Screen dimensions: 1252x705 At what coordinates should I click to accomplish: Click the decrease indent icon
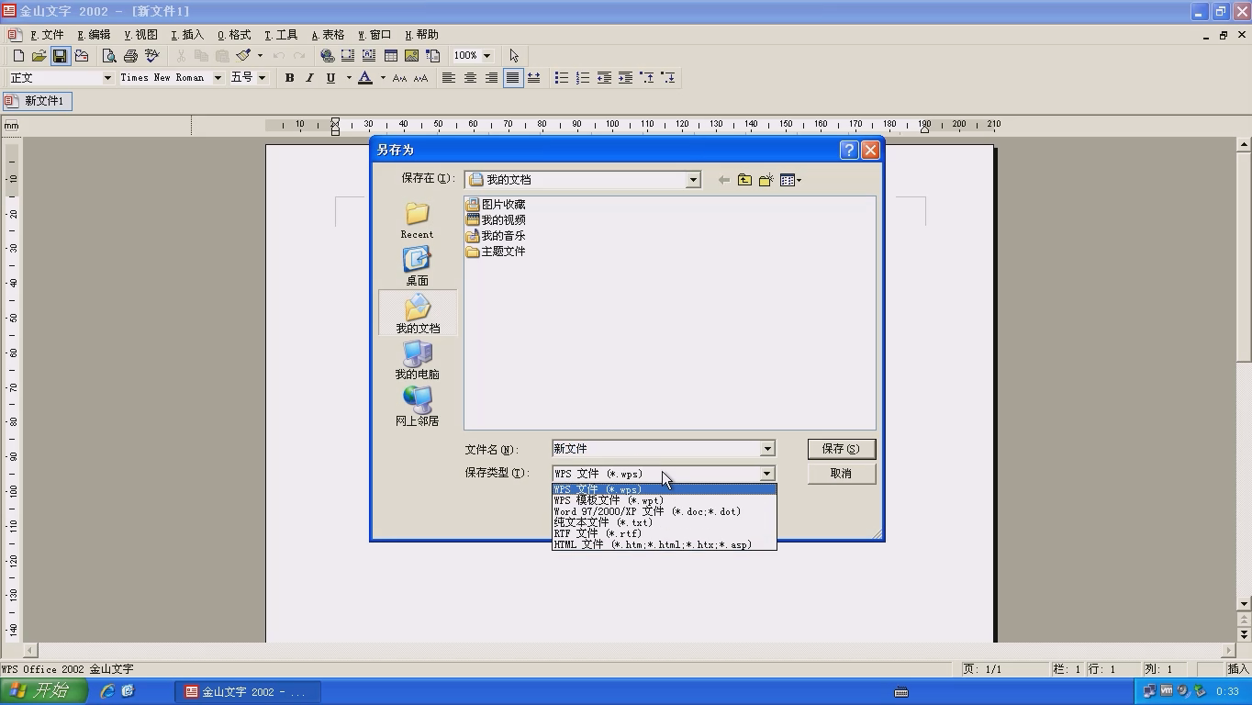tap(604, 78)
